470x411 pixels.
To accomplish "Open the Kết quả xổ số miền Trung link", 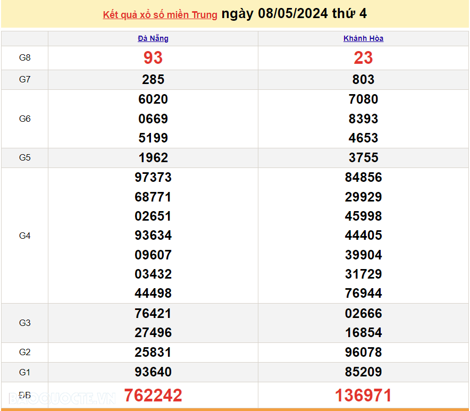I will click(160, 15).
